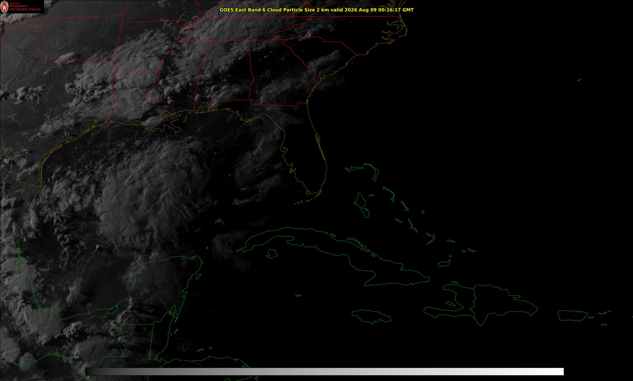Click the University of Wisconsin crest logo

(4, 7)
